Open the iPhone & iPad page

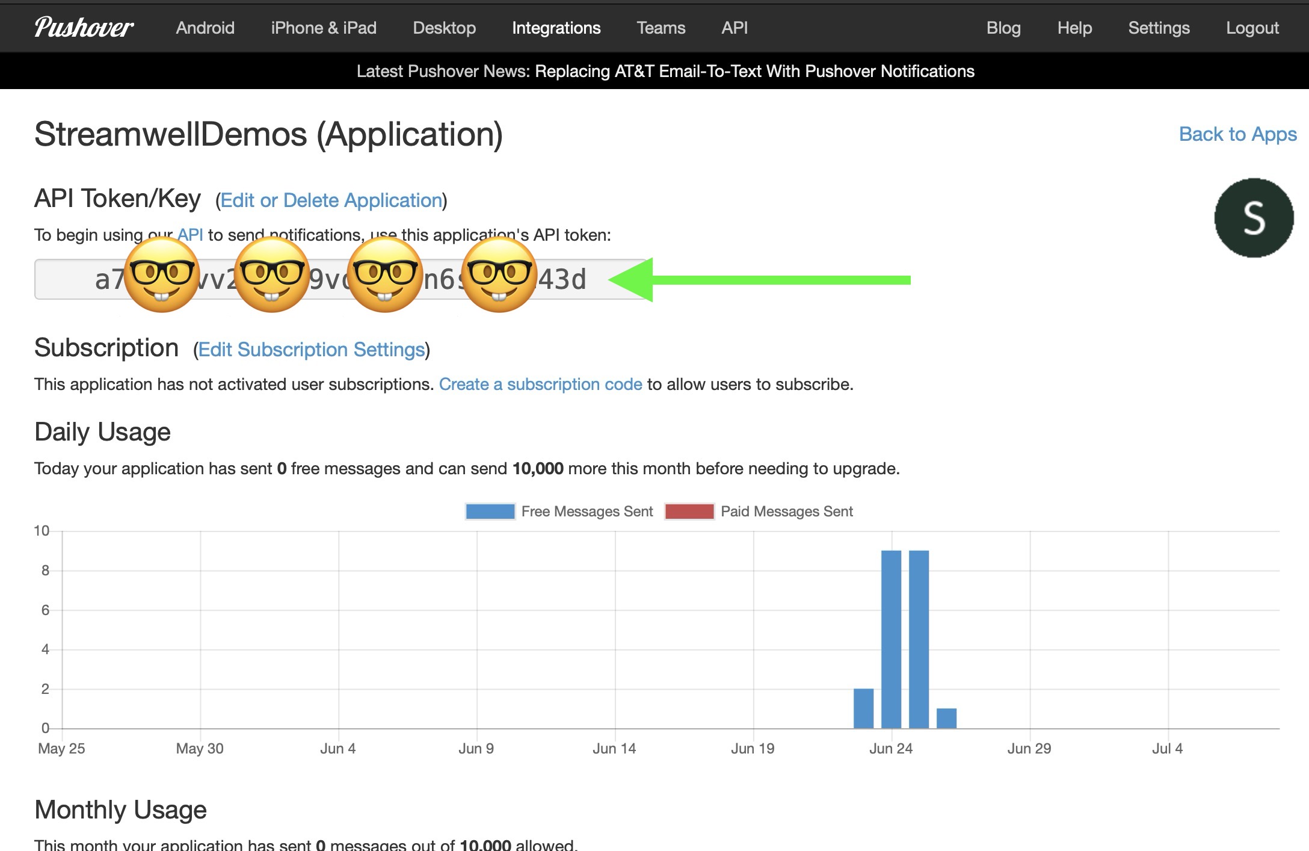pos(324,28)
